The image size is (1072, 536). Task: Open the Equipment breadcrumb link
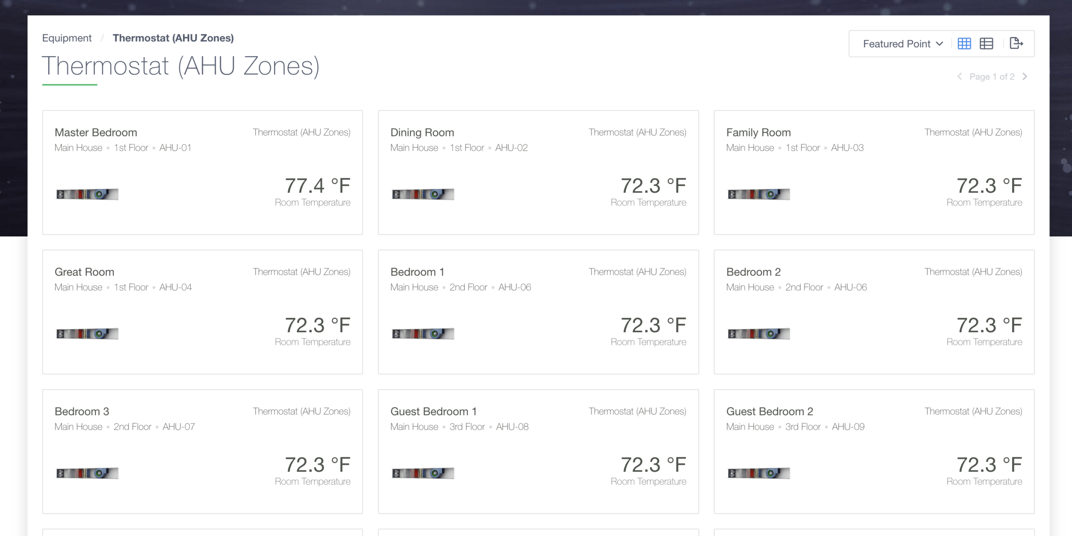(x=67, y=38)
